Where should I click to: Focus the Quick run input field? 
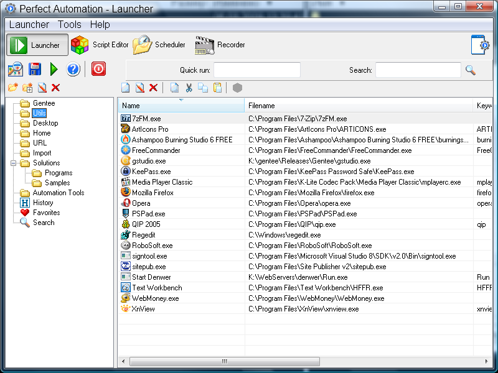pos(257,70)
